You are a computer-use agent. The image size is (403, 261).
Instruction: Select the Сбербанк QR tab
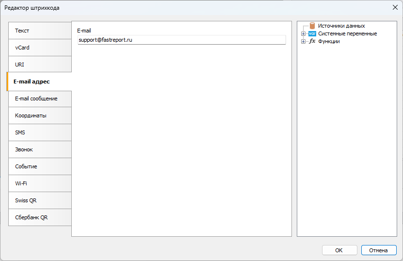(x=40, y=217)
